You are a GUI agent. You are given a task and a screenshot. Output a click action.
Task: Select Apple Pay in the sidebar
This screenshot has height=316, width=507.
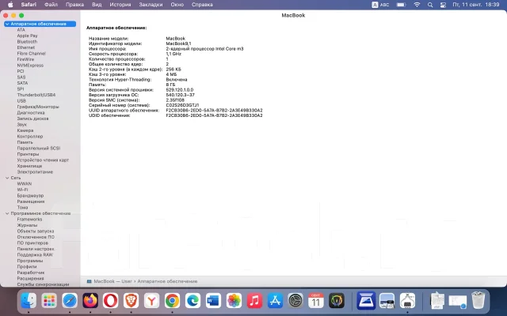[x=27, y=36]
